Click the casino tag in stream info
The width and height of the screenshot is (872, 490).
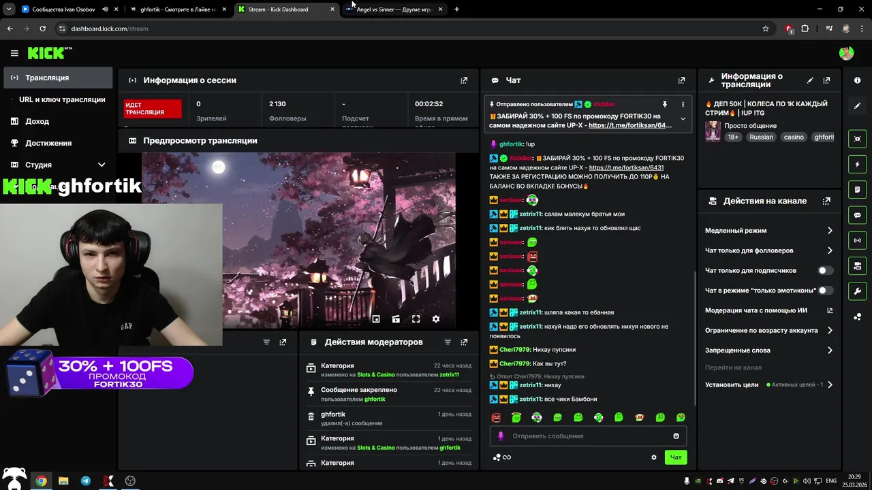click(794, 137)
